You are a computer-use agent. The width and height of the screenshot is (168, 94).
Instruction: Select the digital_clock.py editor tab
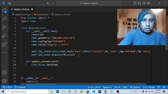pos(22,9)
